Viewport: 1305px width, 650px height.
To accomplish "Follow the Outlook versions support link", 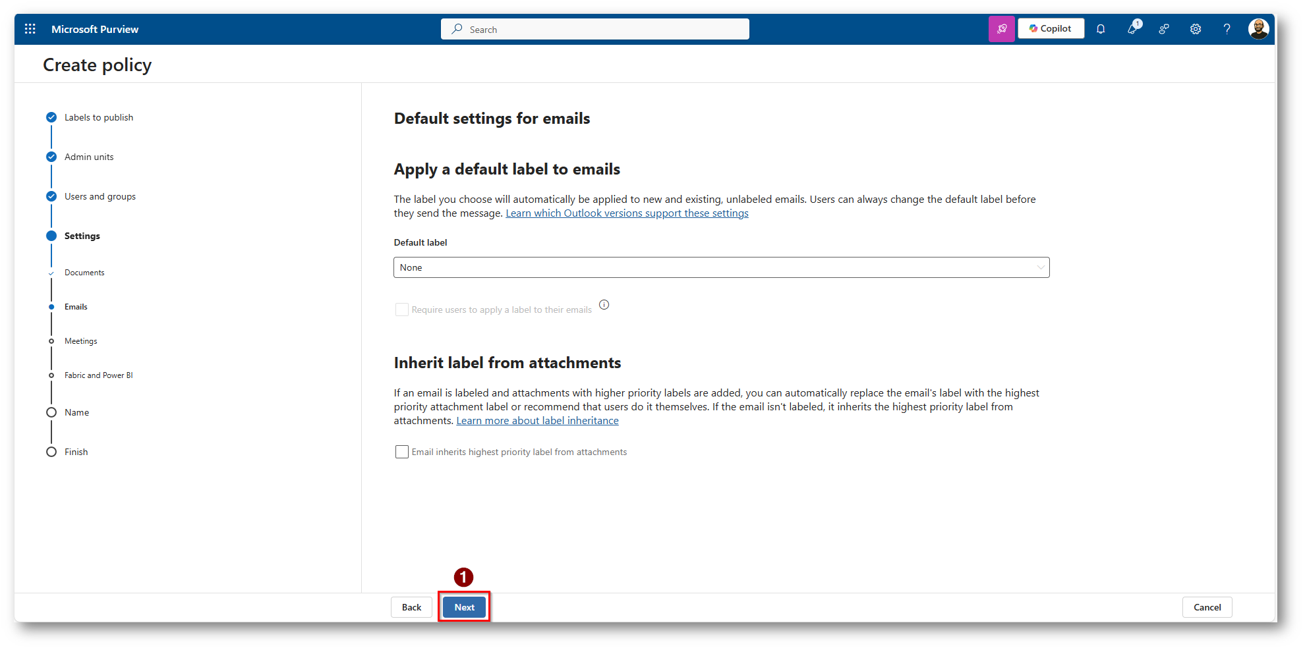I will (x=627, y=213).
